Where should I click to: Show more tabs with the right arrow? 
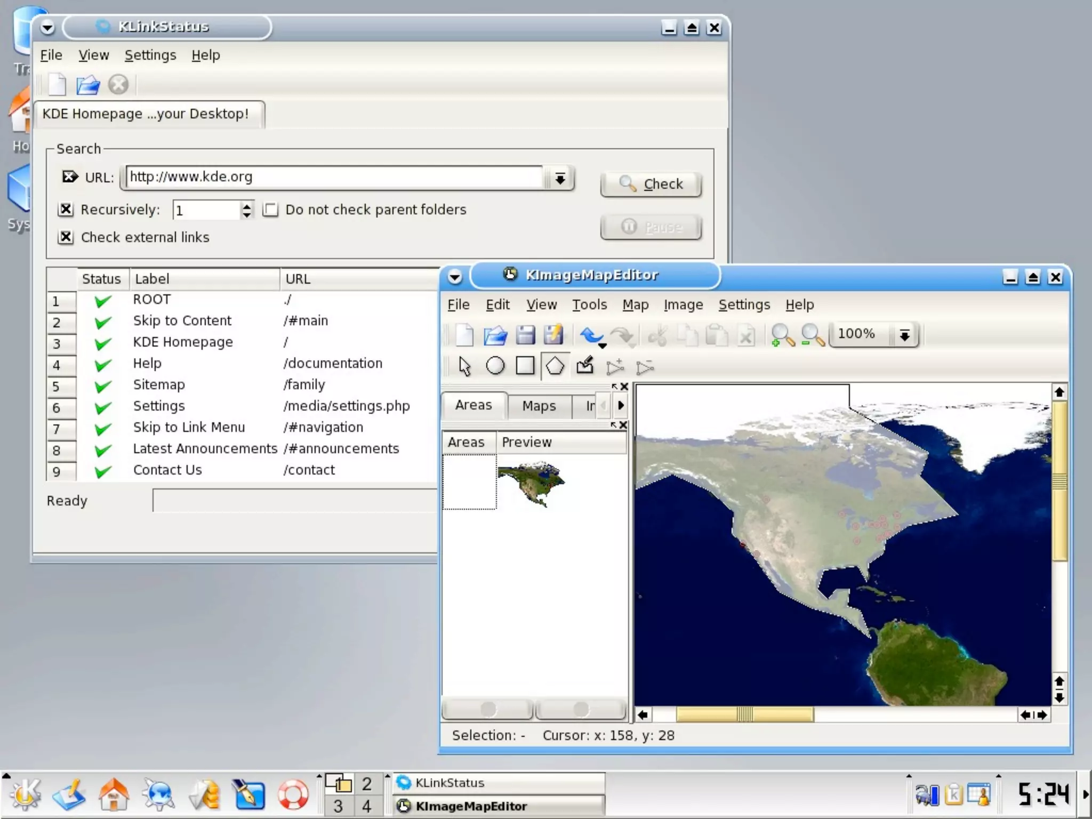pos(621,405)
